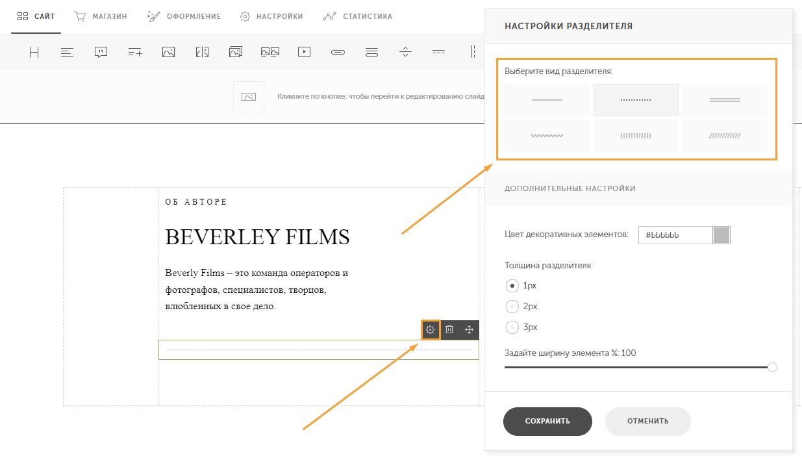Insert a quote block widget
Viewport: 802px width, 456px height.
pos(101,52)
